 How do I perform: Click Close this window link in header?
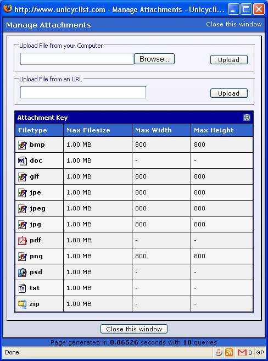tap(234, 24)
